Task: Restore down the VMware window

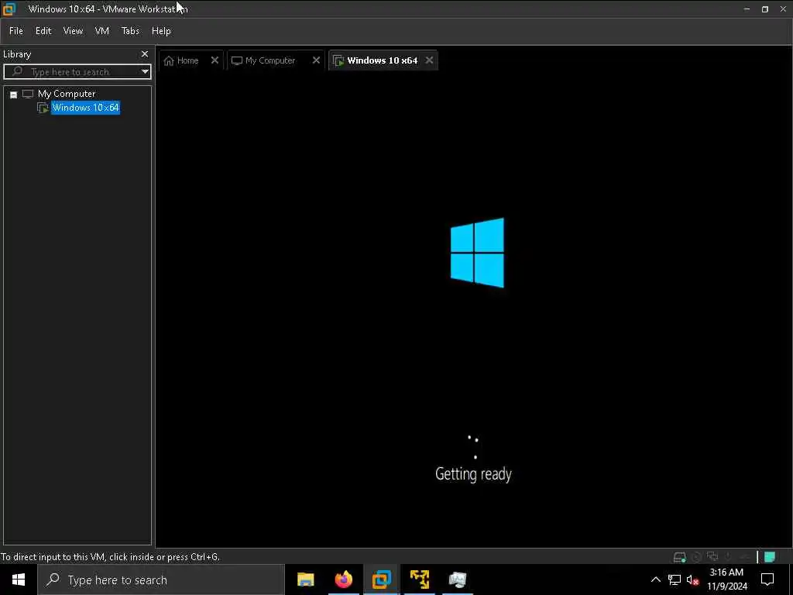Action: [x=764, y=9]
